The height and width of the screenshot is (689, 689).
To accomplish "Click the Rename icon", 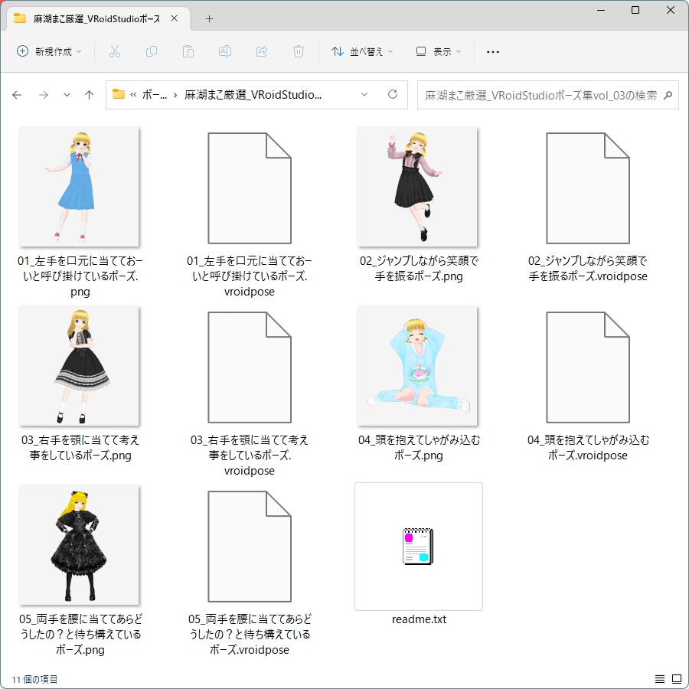I will 224,51.
